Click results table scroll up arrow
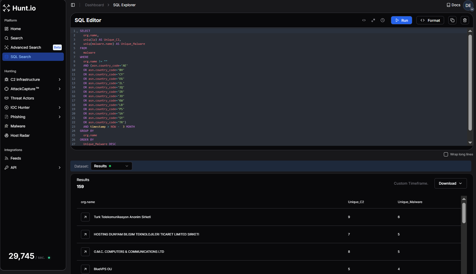Viewport: 476px width, 274px height. [464, 199]
